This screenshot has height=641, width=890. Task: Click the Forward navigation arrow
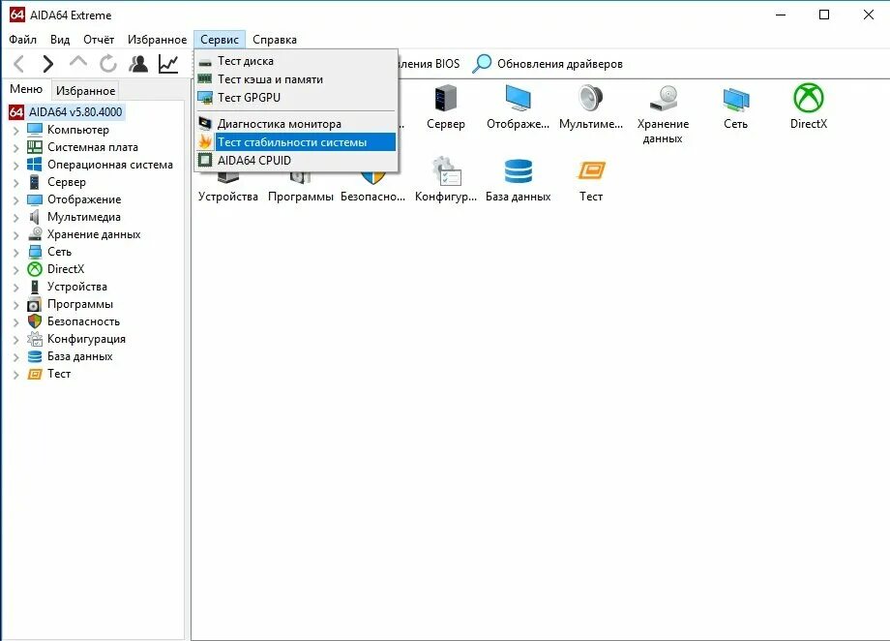pos(48,64)
